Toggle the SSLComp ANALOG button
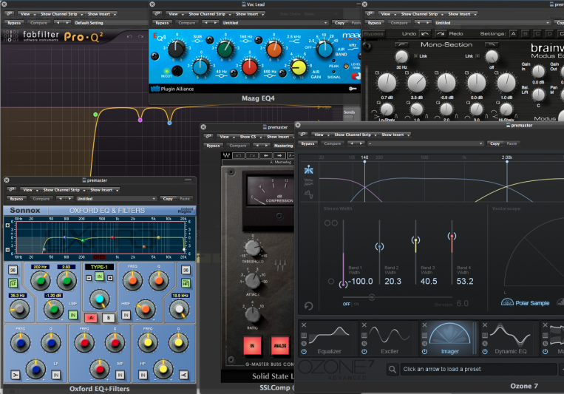The height and width of the screenshot is (394, 564). point(280,346)
